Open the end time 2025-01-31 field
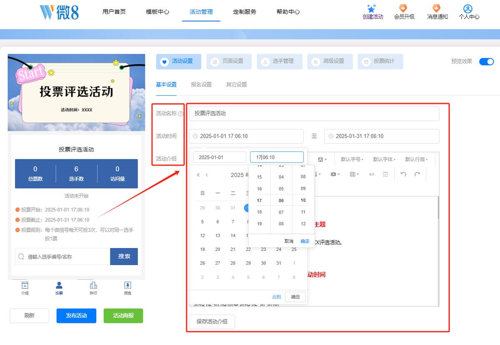 382,136
